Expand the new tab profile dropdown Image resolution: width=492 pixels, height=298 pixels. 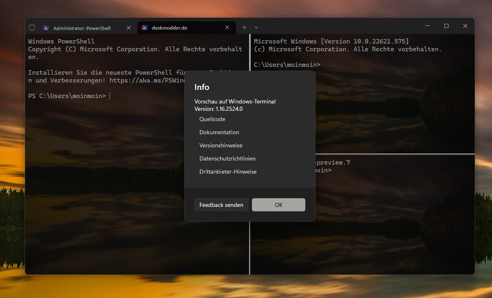pos(256,28)
